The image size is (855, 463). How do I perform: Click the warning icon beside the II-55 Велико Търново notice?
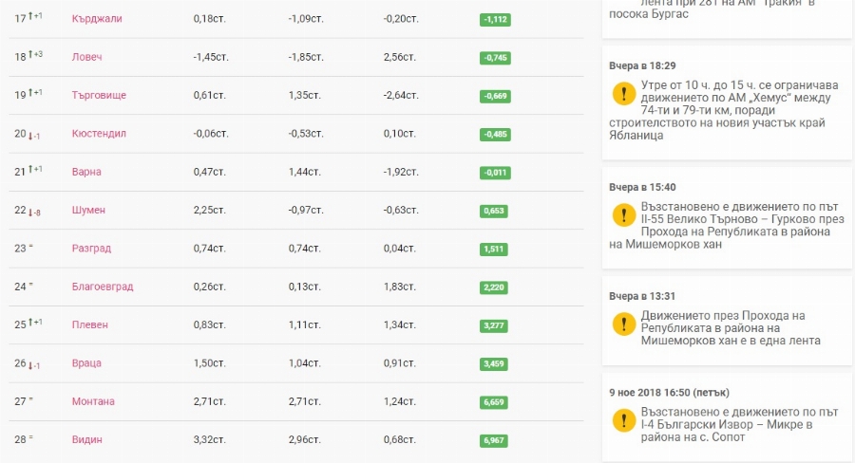click(x=622, y=215)
